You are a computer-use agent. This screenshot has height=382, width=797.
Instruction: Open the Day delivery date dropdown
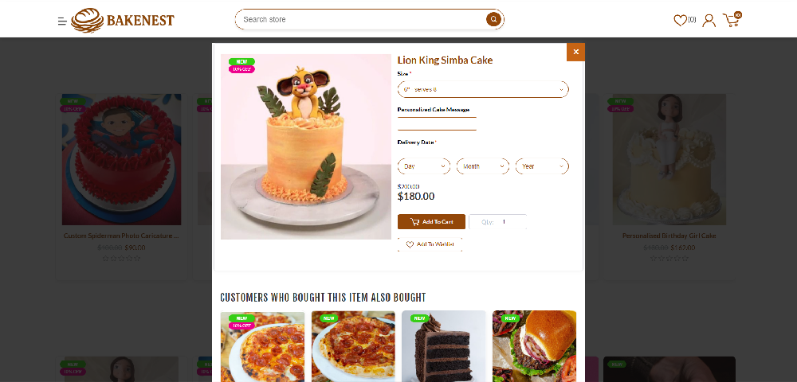[x=424, y=166]
